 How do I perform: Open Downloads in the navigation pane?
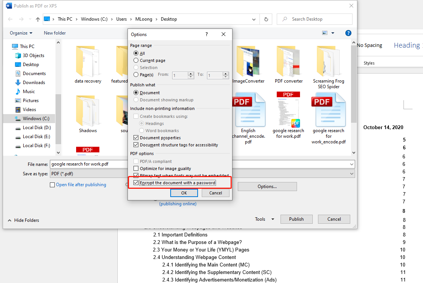coord(34,83)
